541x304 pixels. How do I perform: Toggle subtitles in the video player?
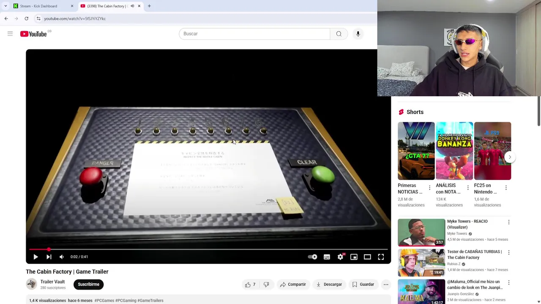pos(327,257)
